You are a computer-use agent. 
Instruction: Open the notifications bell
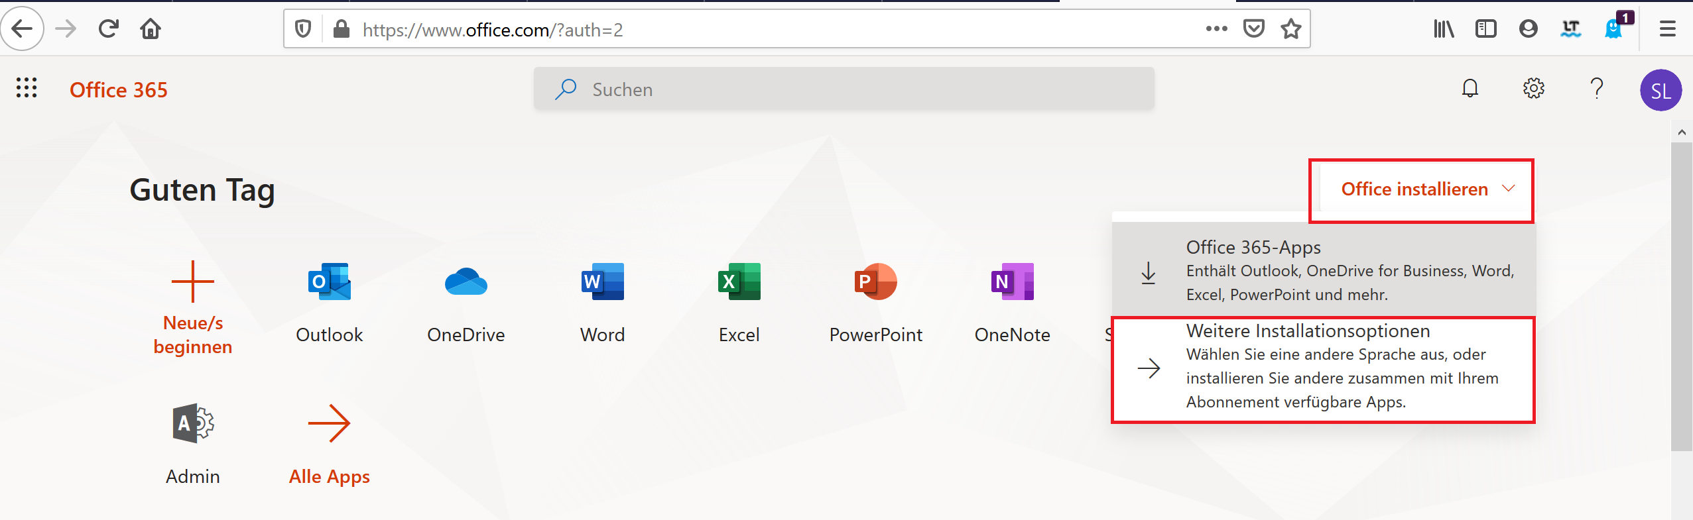tap(1470, 89)
